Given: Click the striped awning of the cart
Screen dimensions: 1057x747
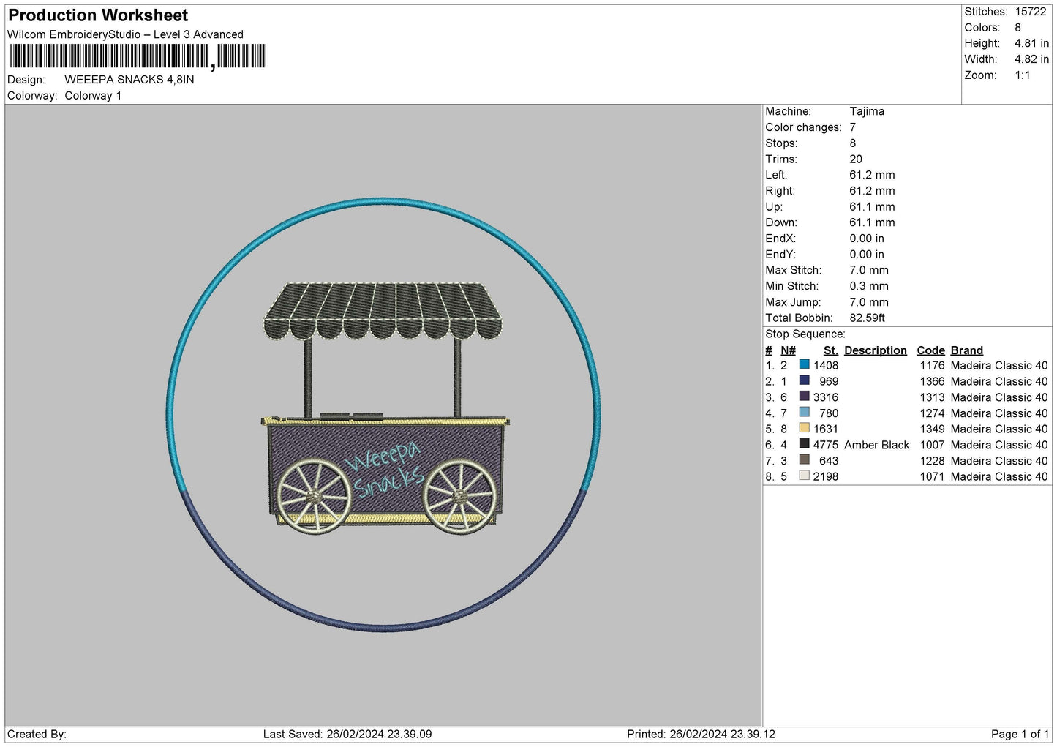Looking at the screenshot, I should (383, 311).
